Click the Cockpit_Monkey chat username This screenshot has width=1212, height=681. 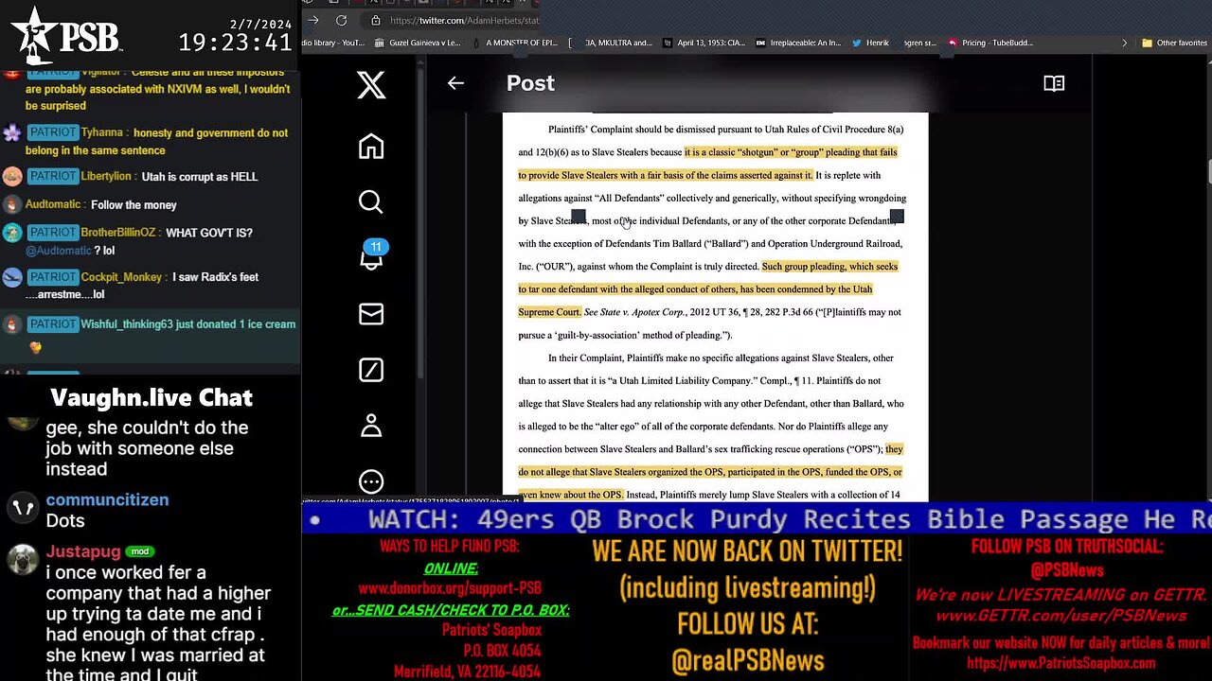(122, 277)
